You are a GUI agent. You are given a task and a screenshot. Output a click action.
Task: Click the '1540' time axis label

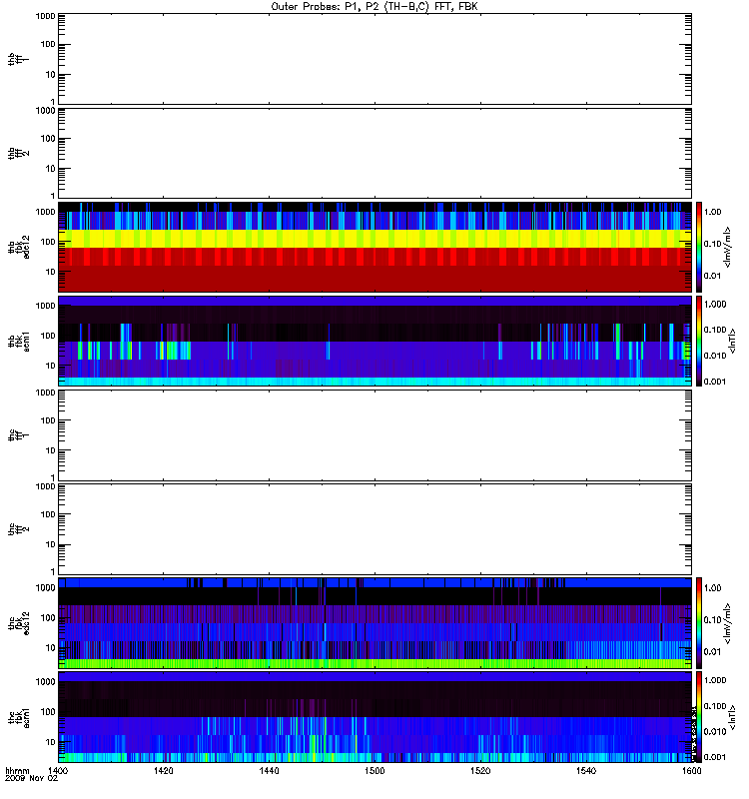[x=586, y=770]
